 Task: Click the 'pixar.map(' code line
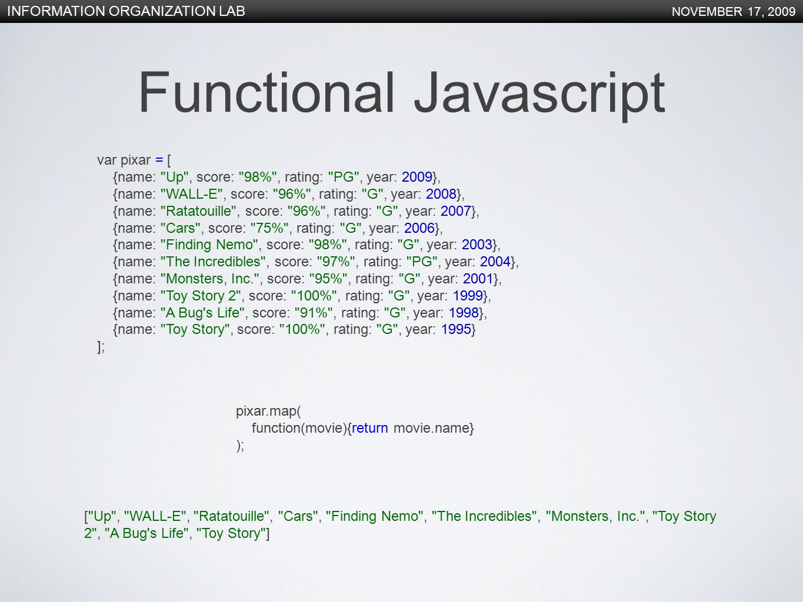tap(268, 411)
